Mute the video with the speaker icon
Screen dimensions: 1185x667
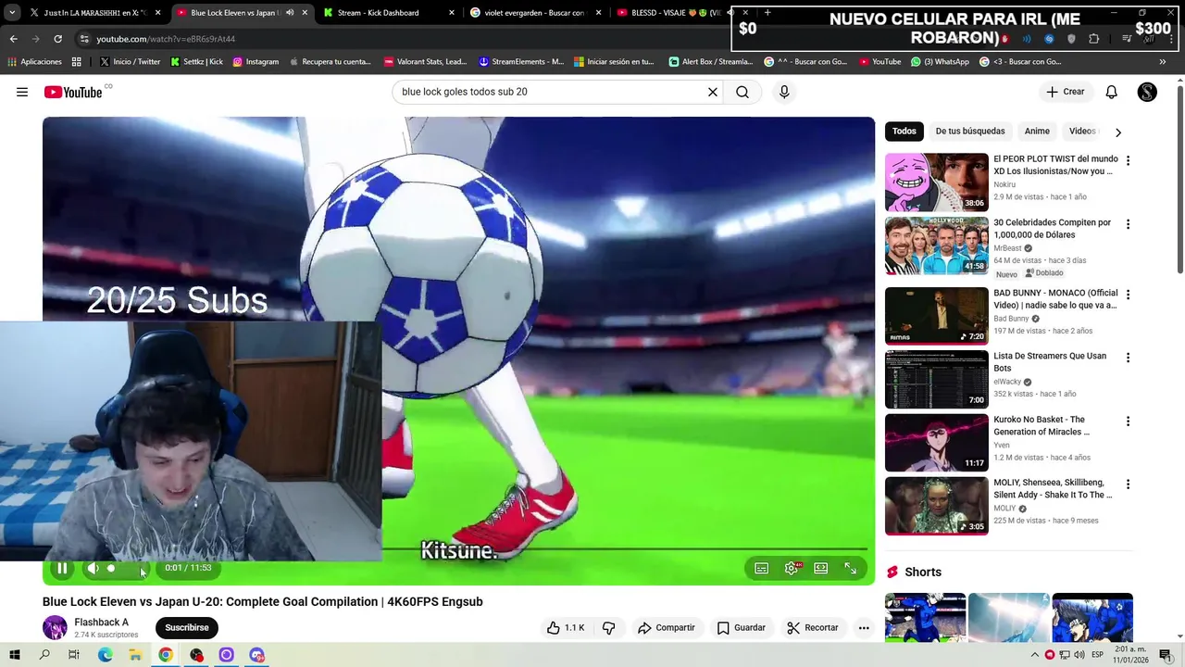click(93, 568)
